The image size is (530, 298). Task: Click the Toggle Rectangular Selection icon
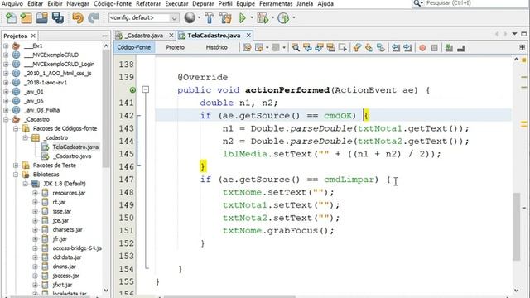(x=343, y=48)
